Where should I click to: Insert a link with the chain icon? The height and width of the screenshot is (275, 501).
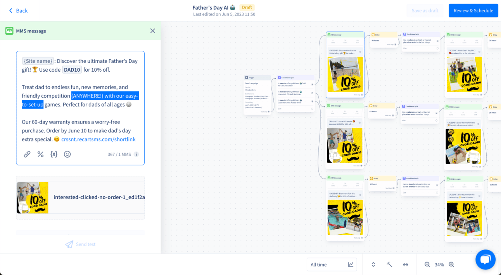(27, 154)
